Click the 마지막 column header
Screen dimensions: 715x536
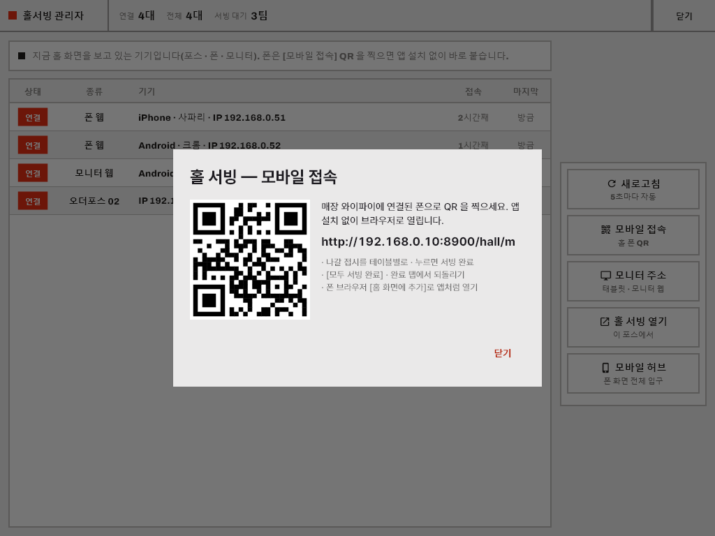pyautogui.click(x=525, y=91)
